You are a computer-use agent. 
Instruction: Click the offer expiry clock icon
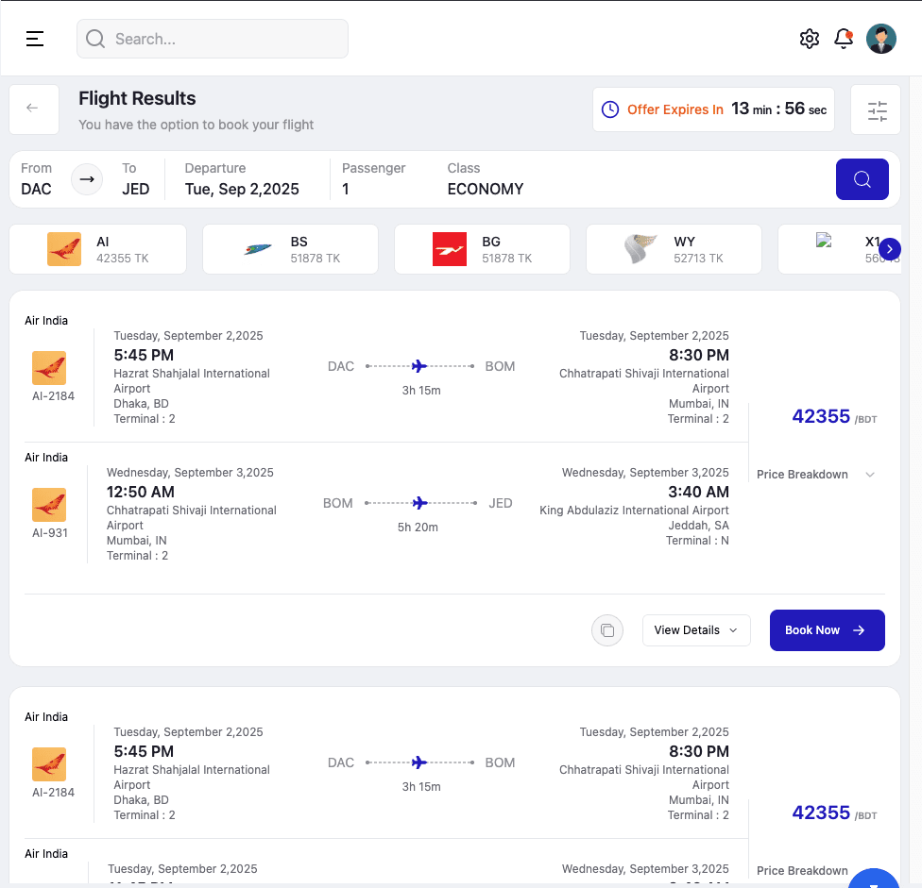609,109
